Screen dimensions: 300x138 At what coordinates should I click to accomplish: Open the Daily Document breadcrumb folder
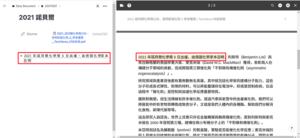24,6
